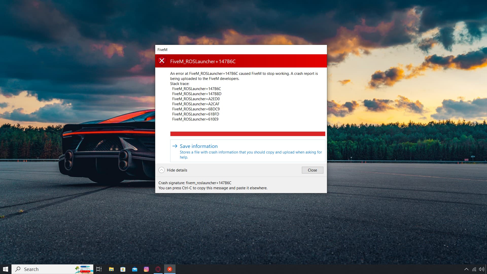
Task: Close the FiveM crash dialog
Action: [x=312, y=170]
